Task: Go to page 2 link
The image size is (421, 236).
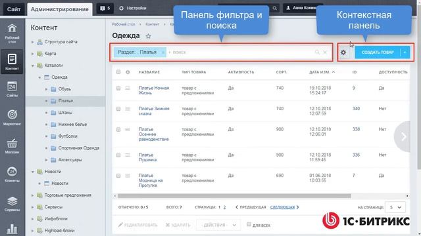Action: [225, 207]
